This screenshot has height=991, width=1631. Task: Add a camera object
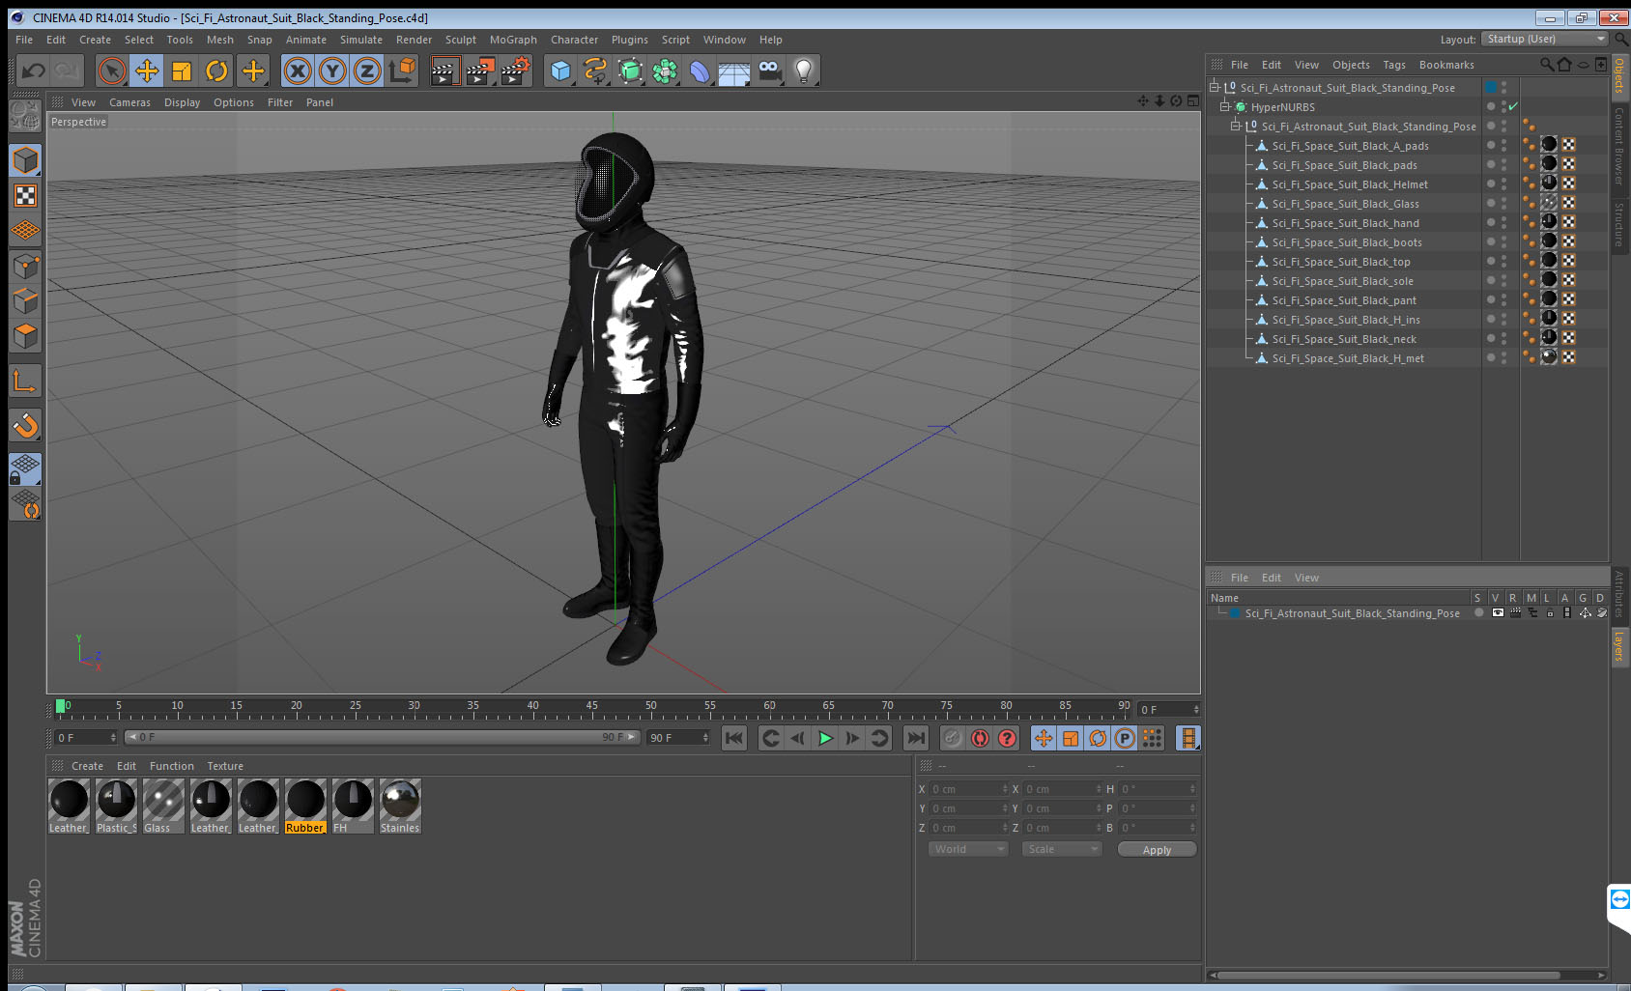(x=769, y=71)
